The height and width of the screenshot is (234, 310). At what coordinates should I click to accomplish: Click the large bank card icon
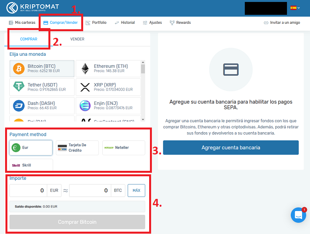click(x=231, y=69)
